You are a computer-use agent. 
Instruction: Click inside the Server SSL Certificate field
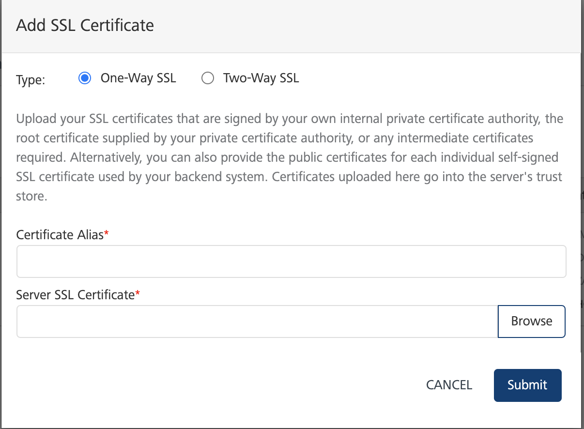257,322
